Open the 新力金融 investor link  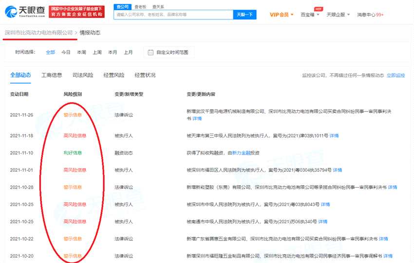click(x=241, y=153)
